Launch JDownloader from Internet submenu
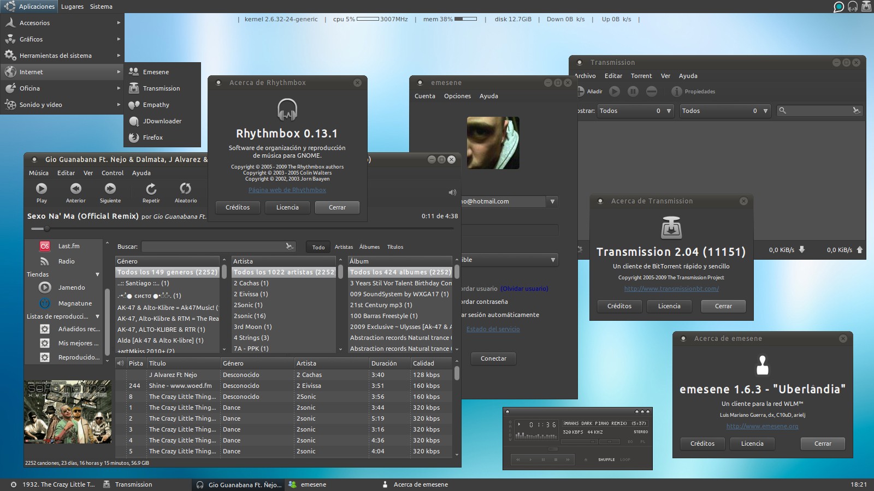The image size is (874, 491). click(162, 121)
